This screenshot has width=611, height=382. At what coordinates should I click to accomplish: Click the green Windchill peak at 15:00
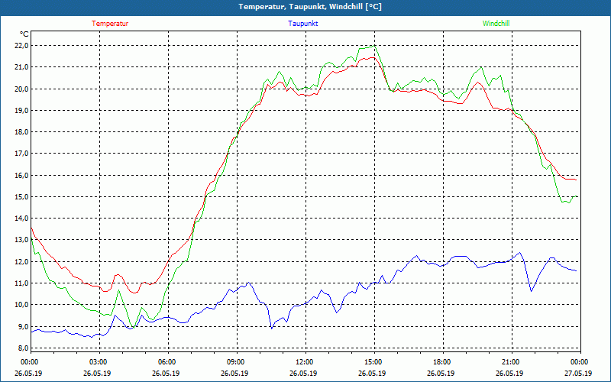click(374, 46)
